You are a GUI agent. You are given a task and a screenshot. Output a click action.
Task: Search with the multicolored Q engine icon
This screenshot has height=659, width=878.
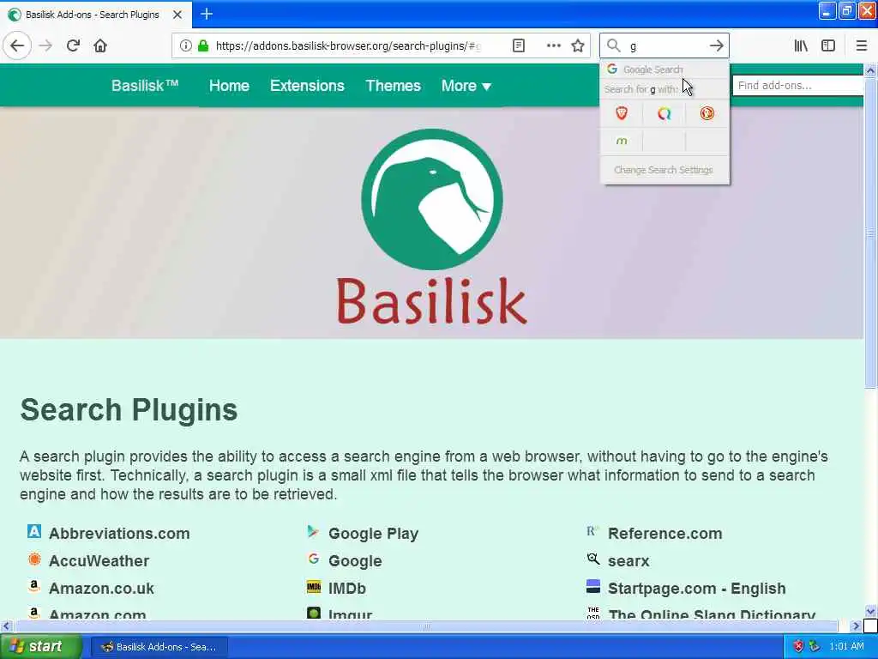665,113
